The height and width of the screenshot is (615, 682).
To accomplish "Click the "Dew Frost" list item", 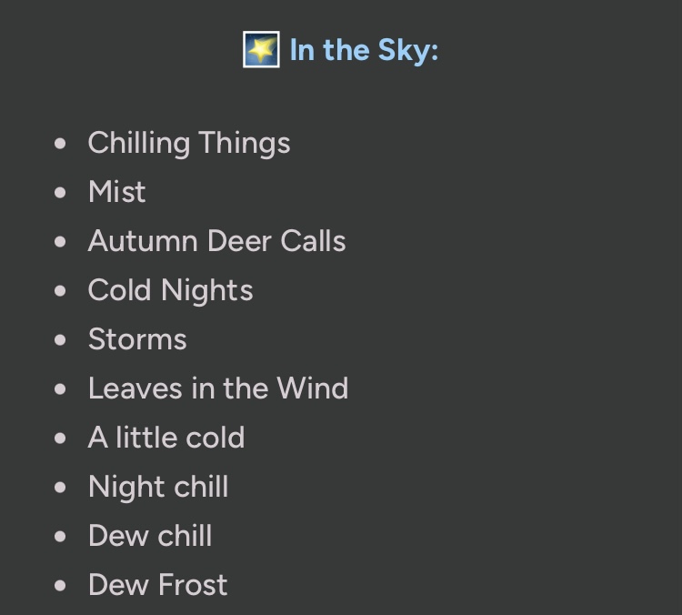I will [157, 585].
